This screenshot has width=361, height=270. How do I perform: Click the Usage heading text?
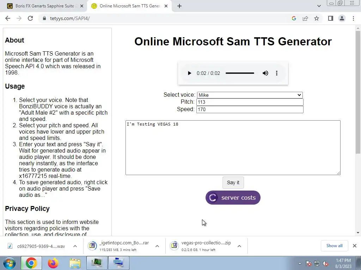15,86
